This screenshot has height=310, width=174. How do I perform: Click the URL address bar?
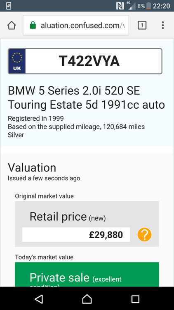click(x=76, y=25)
